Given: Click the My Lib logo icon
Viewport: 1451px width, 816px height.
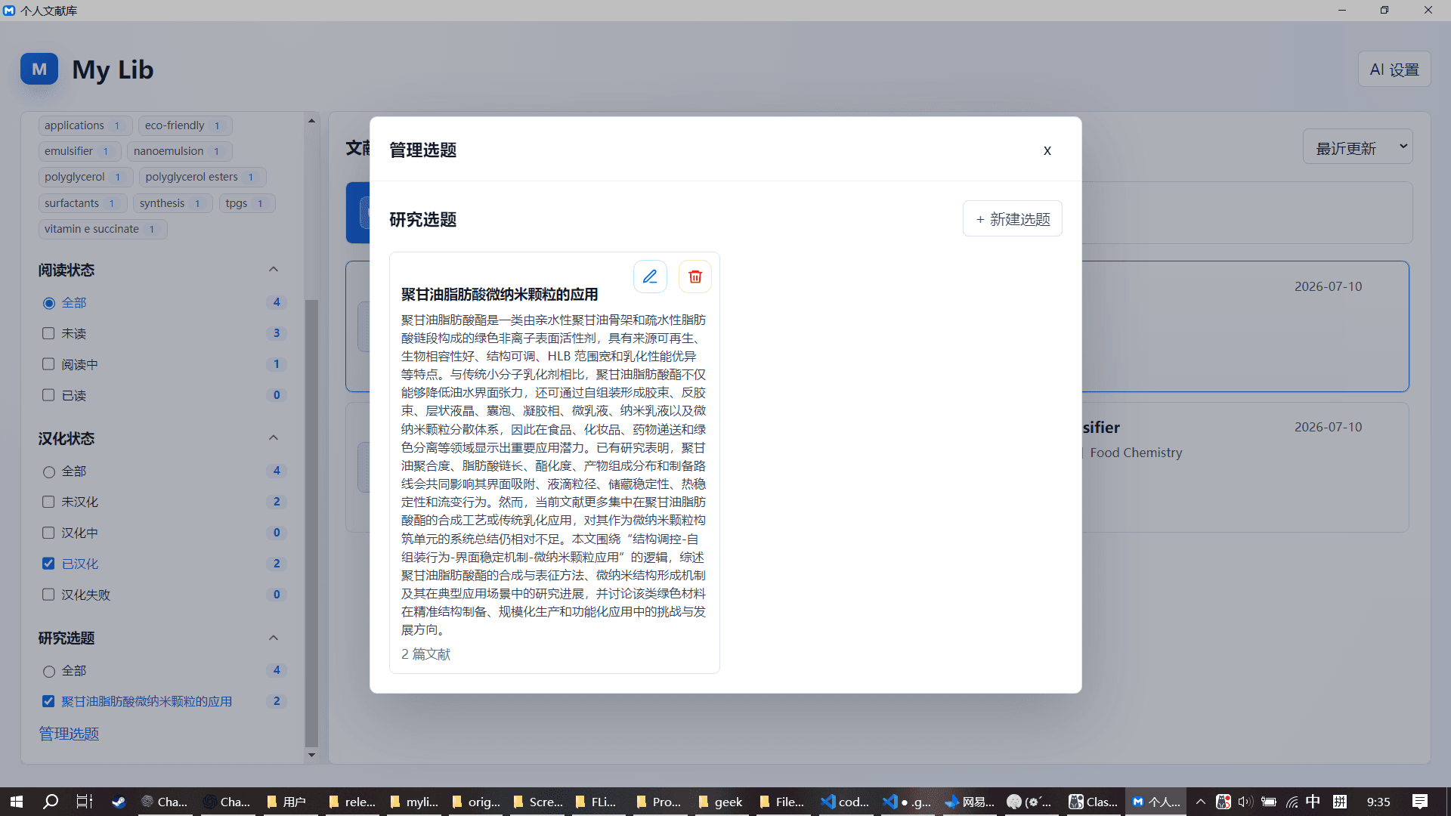Looking at the screenshot, I should point(39,70).
